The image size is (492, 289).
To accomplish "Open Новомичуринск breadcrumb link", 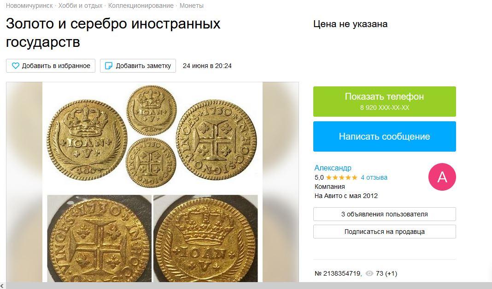I will pyautogui.click(x=29, y=6).
